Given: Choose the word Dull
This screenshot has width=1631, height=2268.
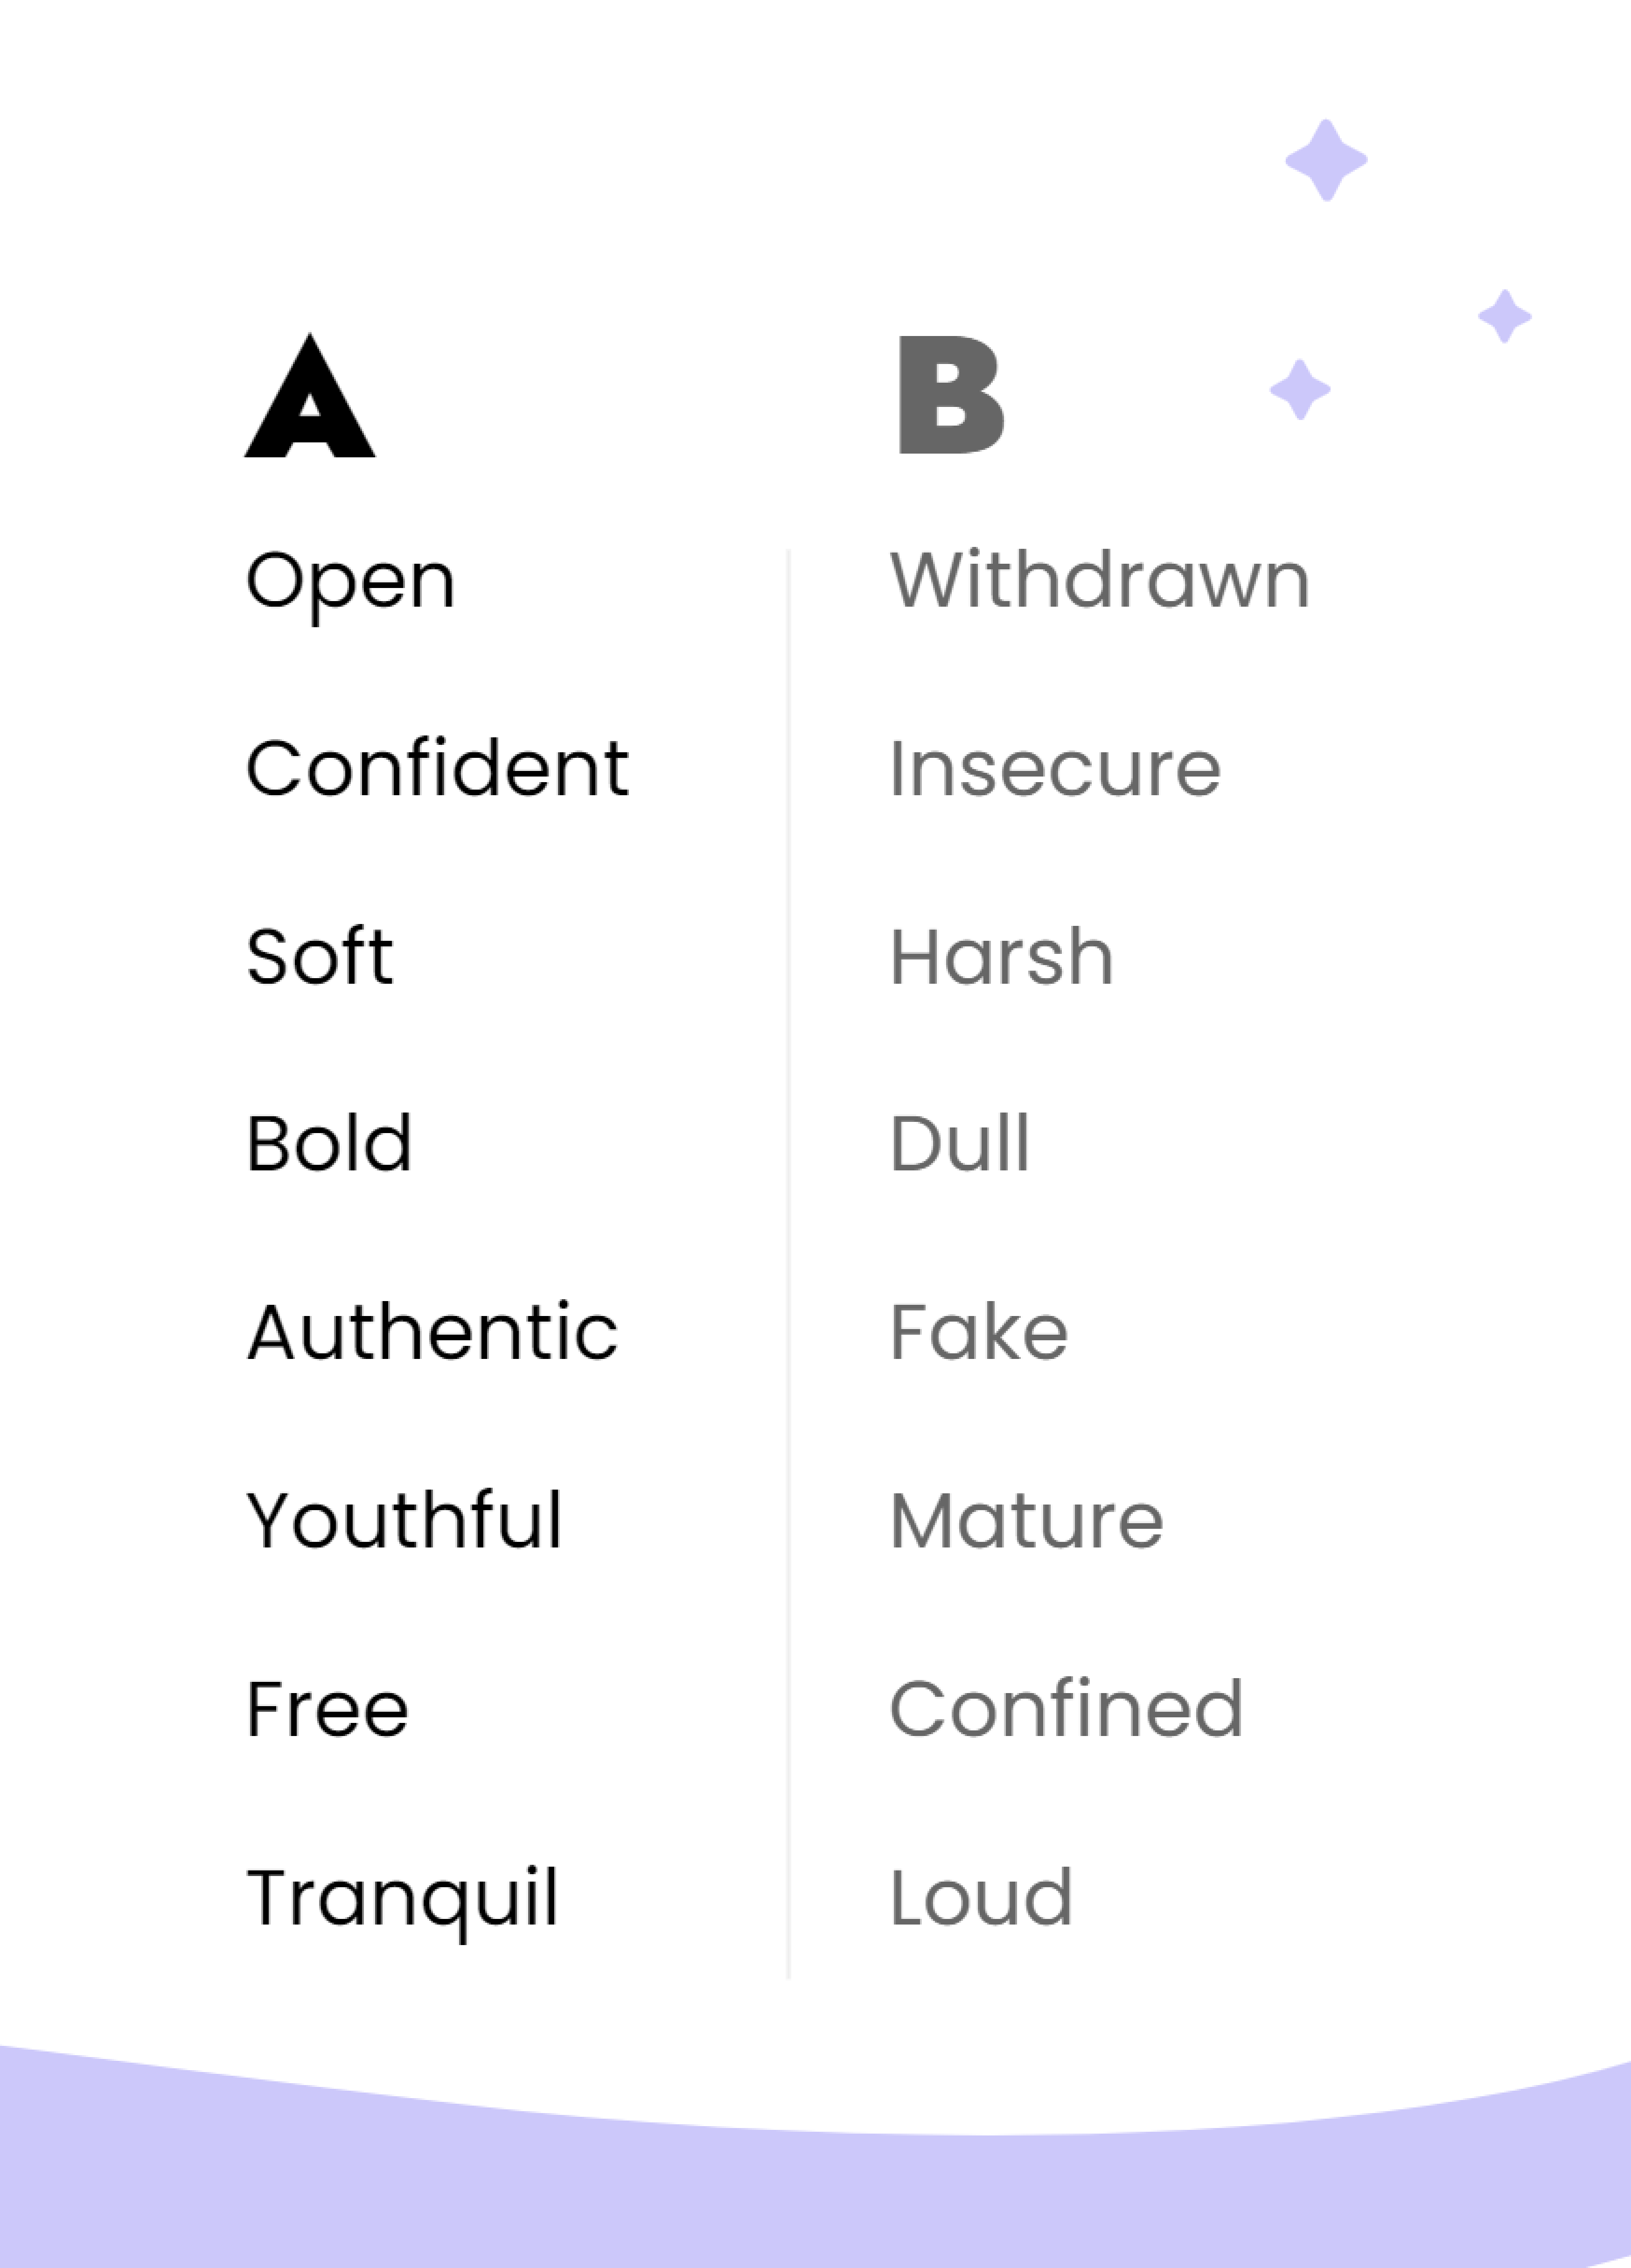Looking at the screenshot, I should pyautogui.click(x=960, y=1143).
